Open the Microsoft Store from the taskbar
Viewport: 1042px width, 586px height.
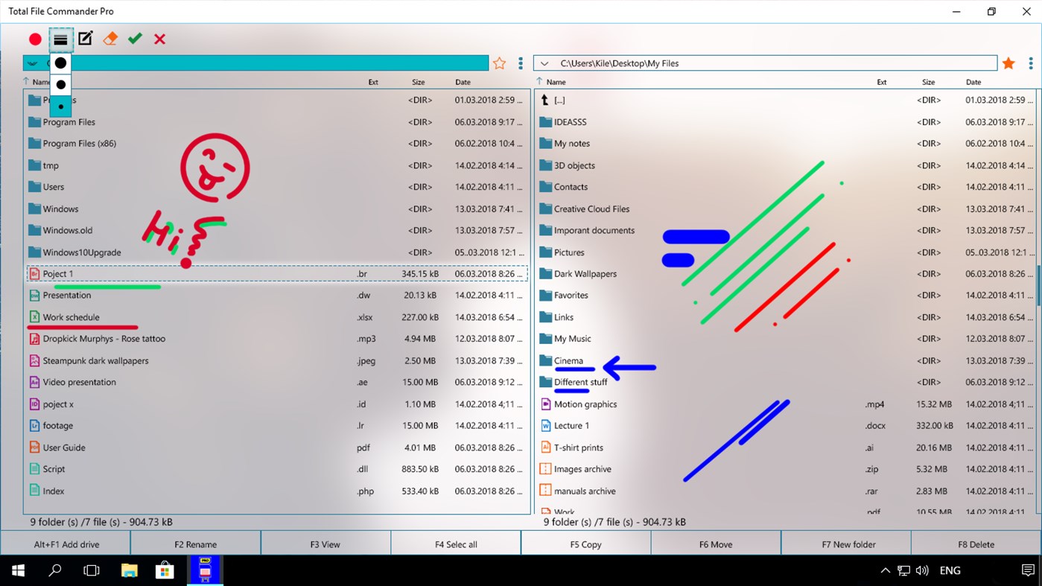(x=165, y=570)
